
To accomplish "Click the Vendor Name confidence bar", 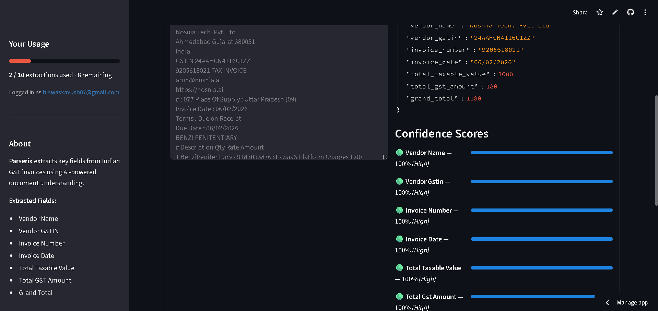I will (x=541, y=153).
